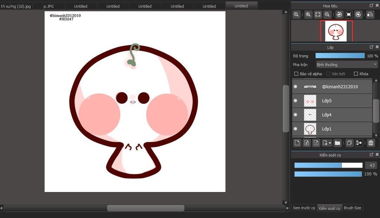This screenshot has height=218, width=380.
Task: Float the Hoa tiêu navigator panel
Action: (x=371, y=5)
